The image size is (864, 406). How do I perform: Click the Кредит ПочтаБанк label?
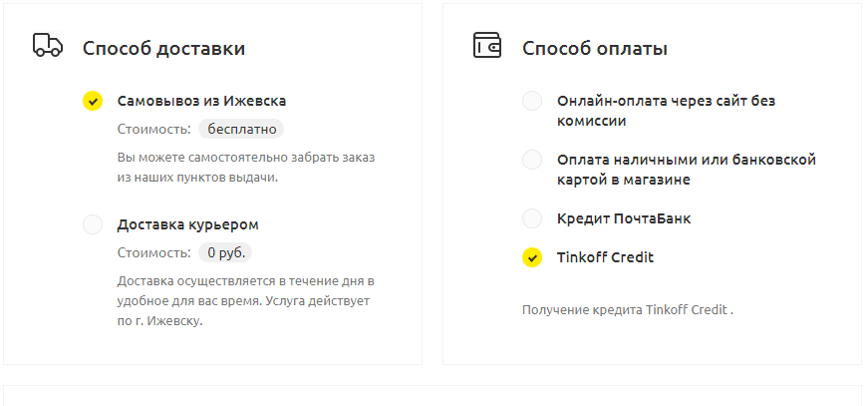pos(624,218)
